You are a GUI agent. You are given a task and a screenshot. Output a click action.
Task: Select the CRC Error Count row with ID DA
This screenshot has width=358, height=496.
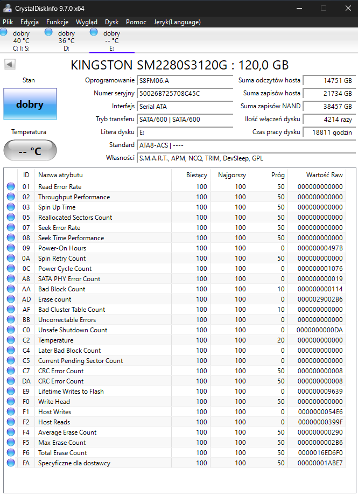(175, 381)
